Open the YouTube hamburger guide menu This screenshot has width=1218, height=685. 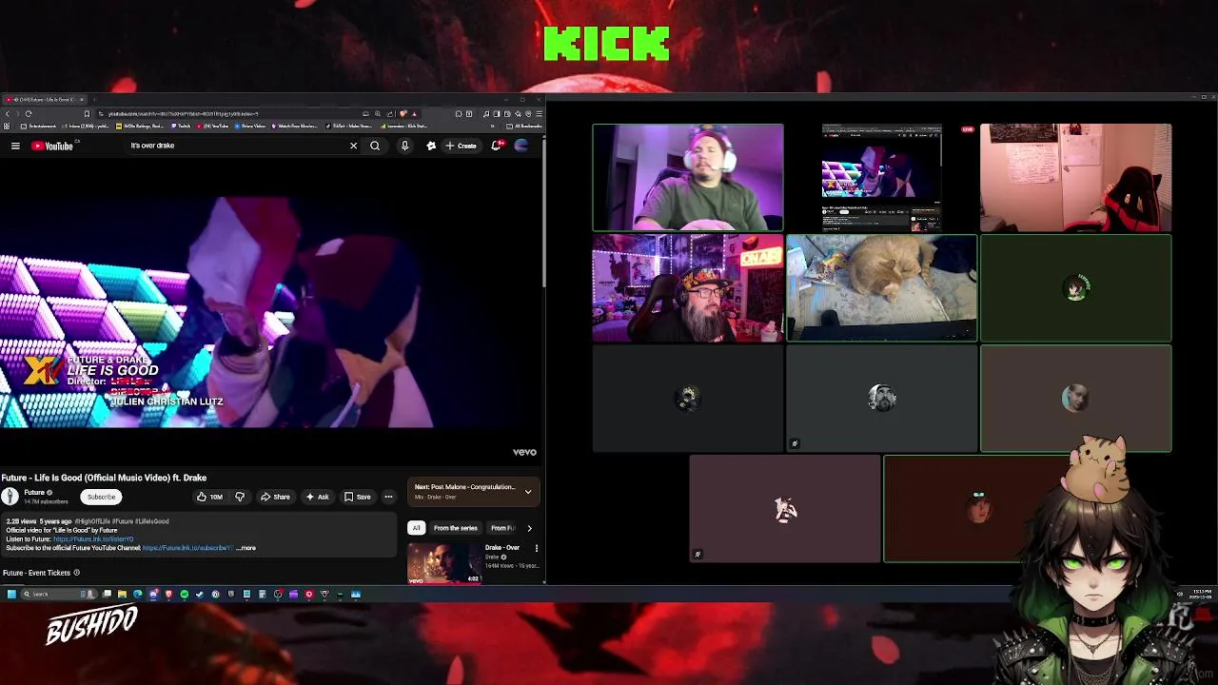coord(15,146)
